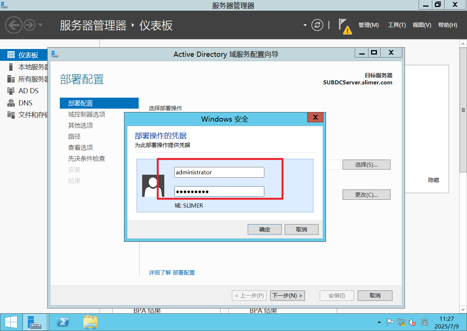Select 其他选项 wizard step
The image size is (467, 331).
[80, 125]
